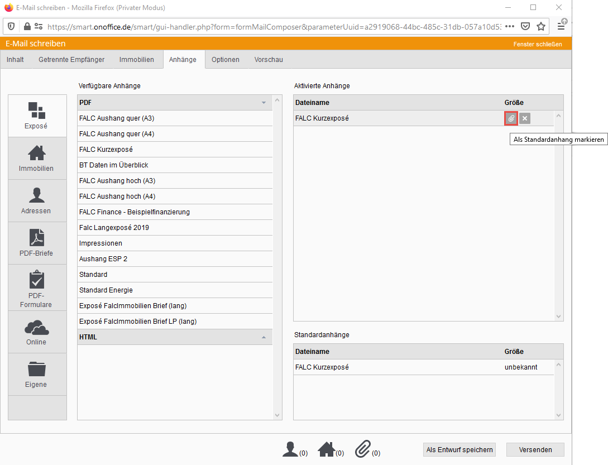Select the PDF-Briefe sidebar icon
608x465 pixels.
pos(37,243)
